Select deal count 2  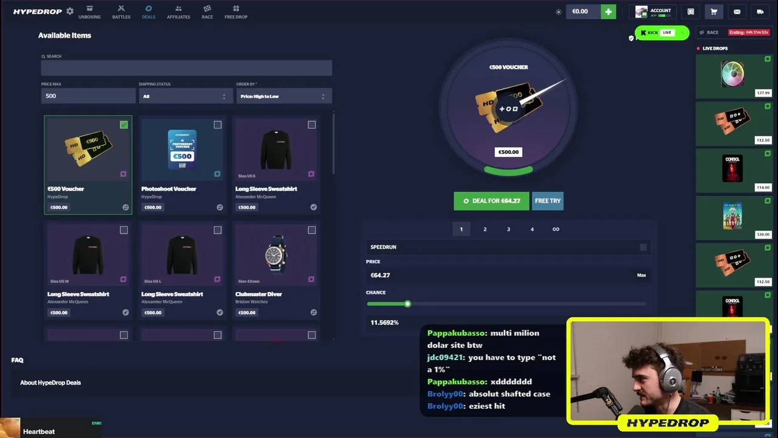485,229
